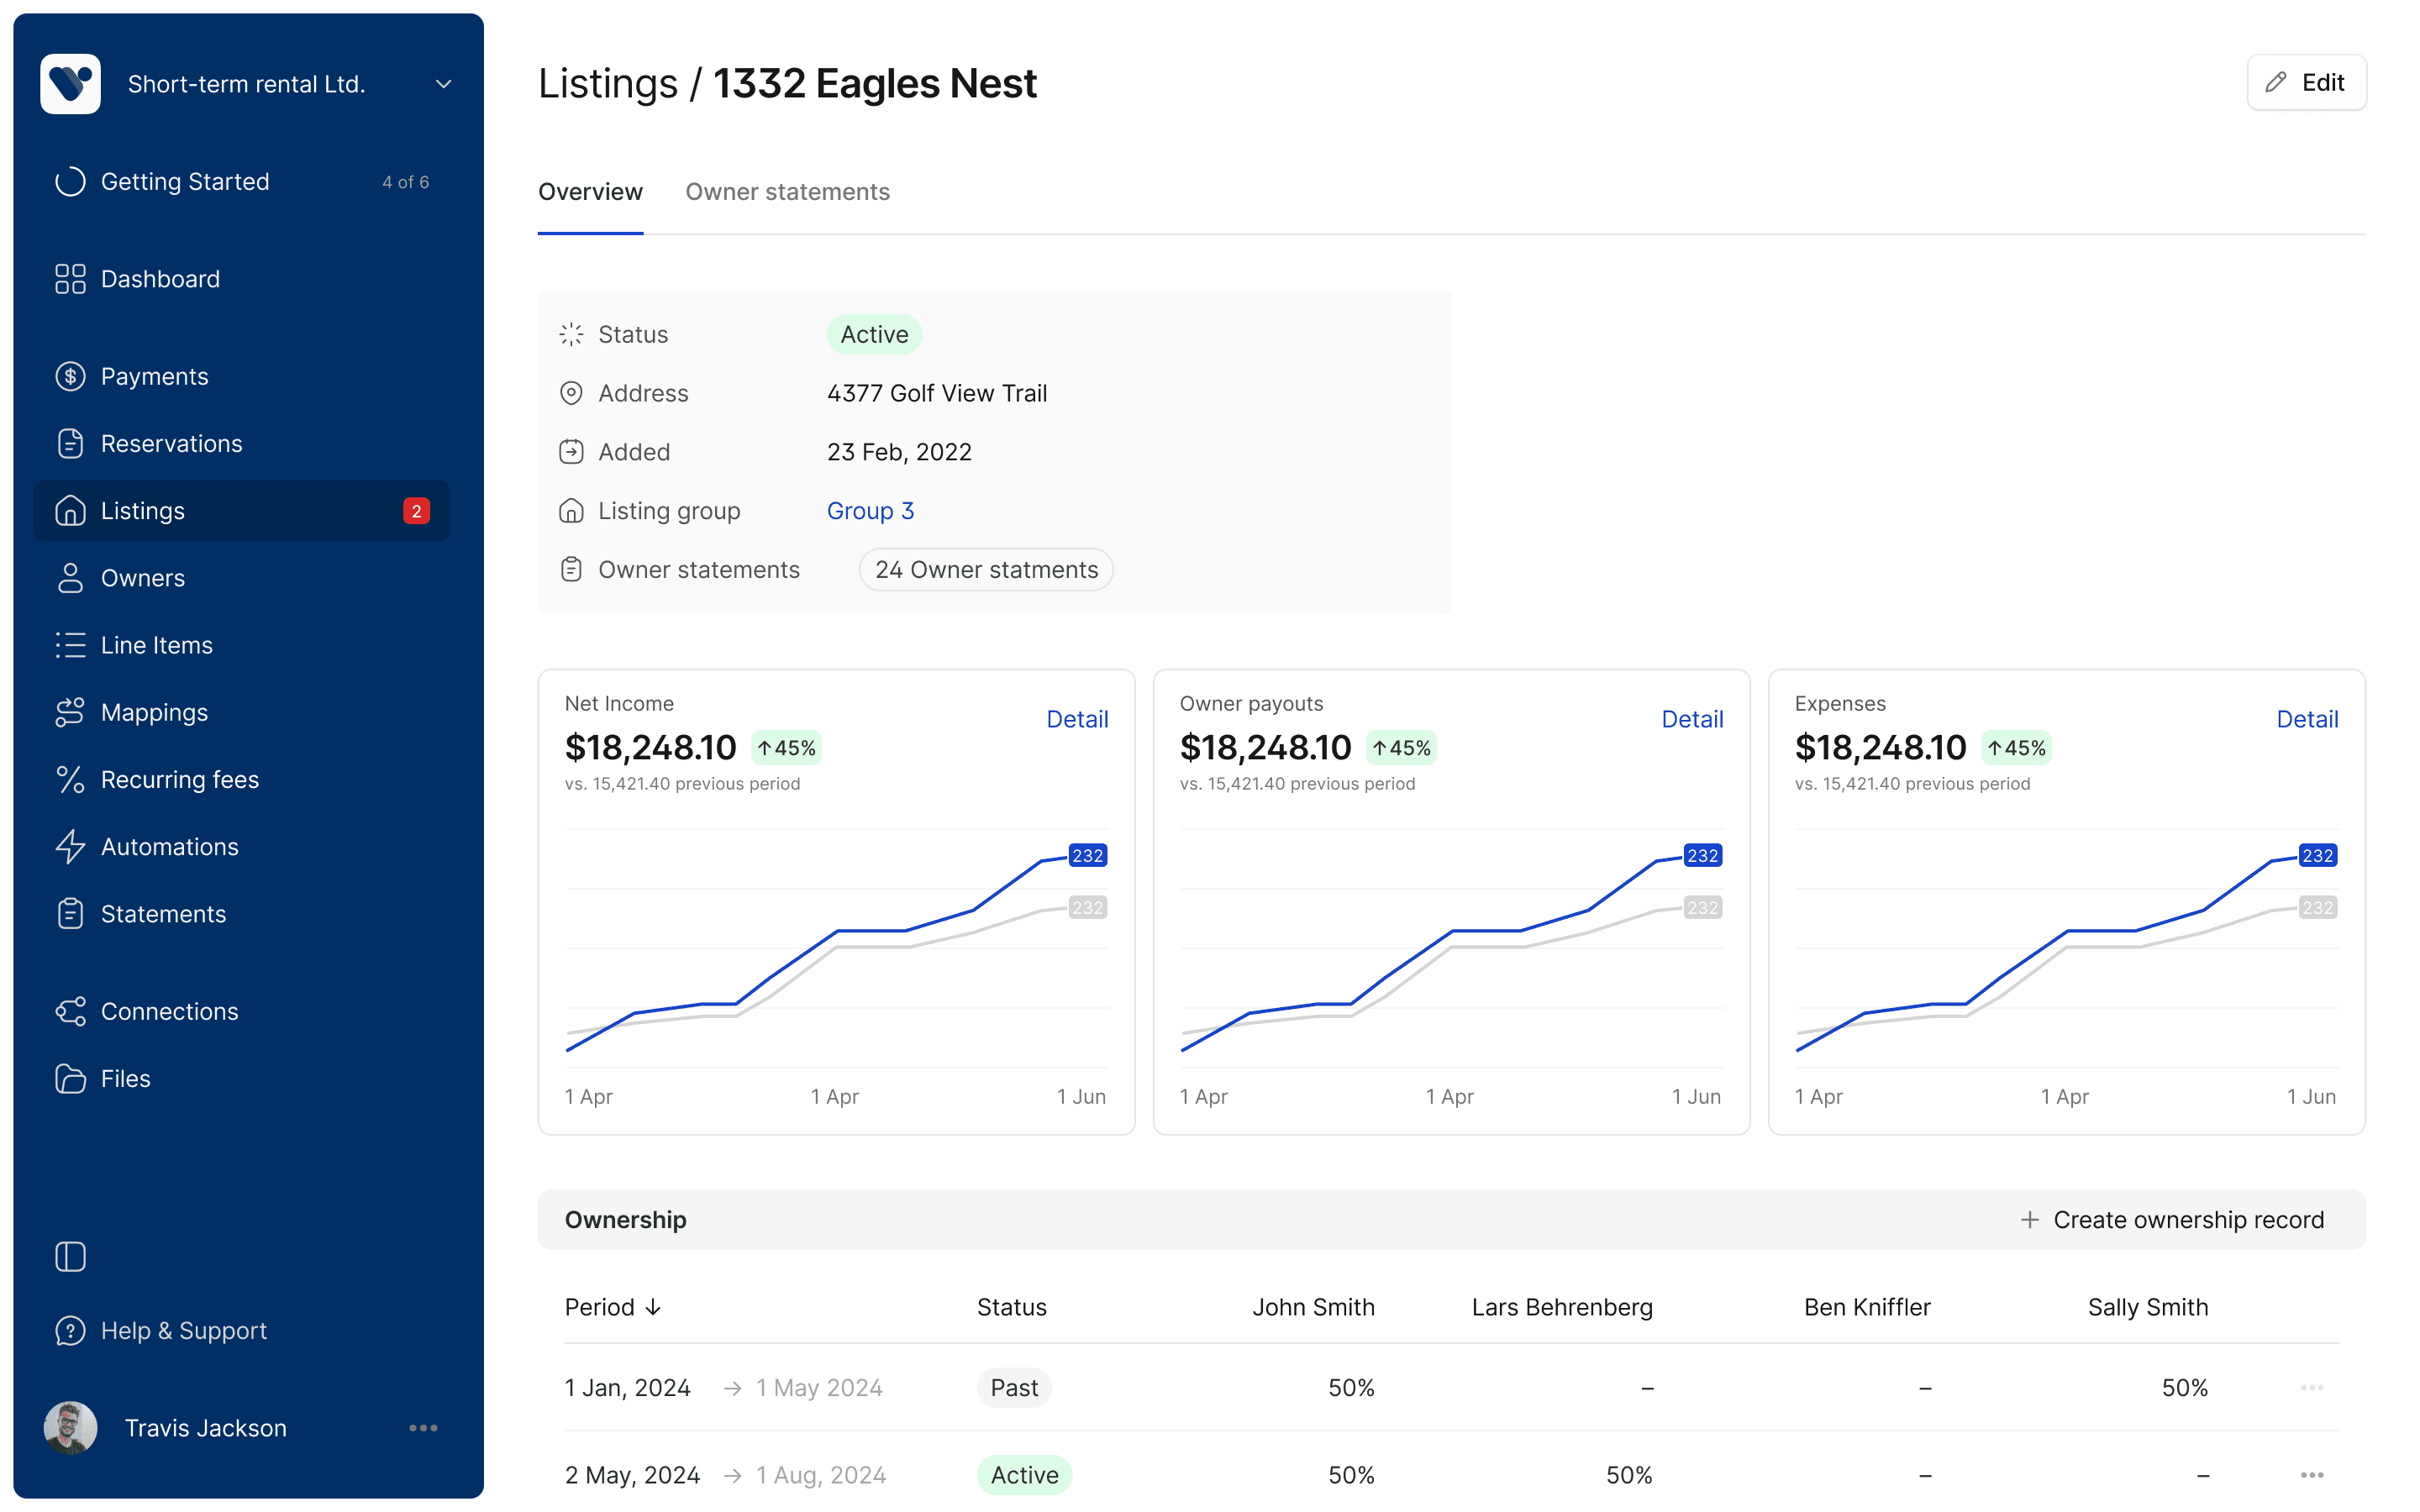The width and height of the screenshot is (2420, 1512).
Task: Toggle the sidebar collapse panel icon
Action: click(70, 1256)
